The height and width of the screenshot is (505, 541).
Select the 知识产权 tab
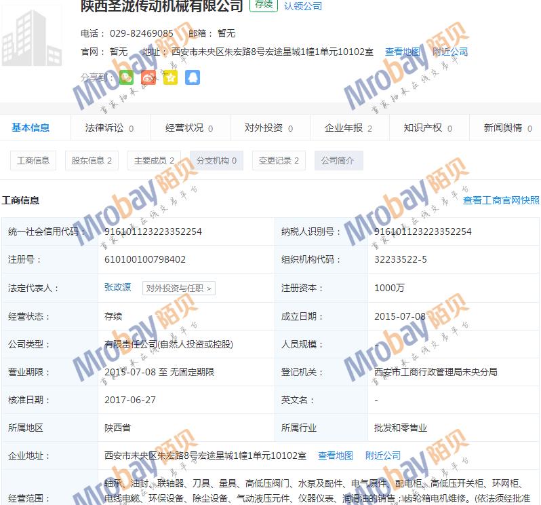point(427,128)
